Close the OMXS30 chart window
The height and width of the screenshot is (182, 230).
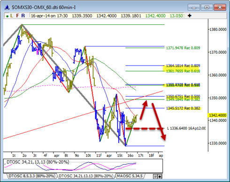tap(220, 8)
